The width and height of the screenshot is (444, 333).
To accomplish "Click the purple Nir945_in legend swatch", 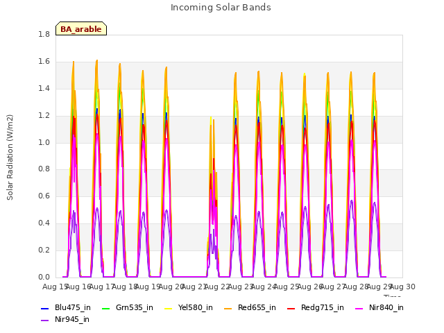I will pyautogui.click(x=44, y=321).
